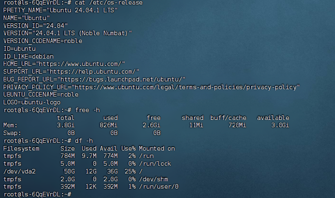Click the 'shared' column header
The height and width of the screenshot is (198, 335).
(x=192, y=117)
